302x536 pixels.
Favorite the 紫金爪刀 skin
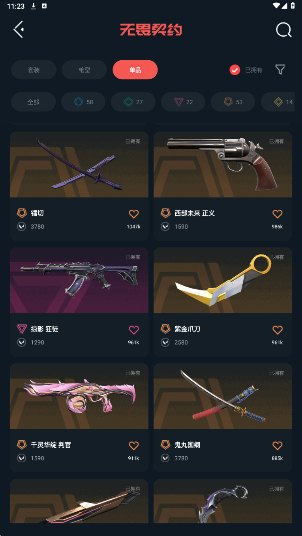coord(278,330)
